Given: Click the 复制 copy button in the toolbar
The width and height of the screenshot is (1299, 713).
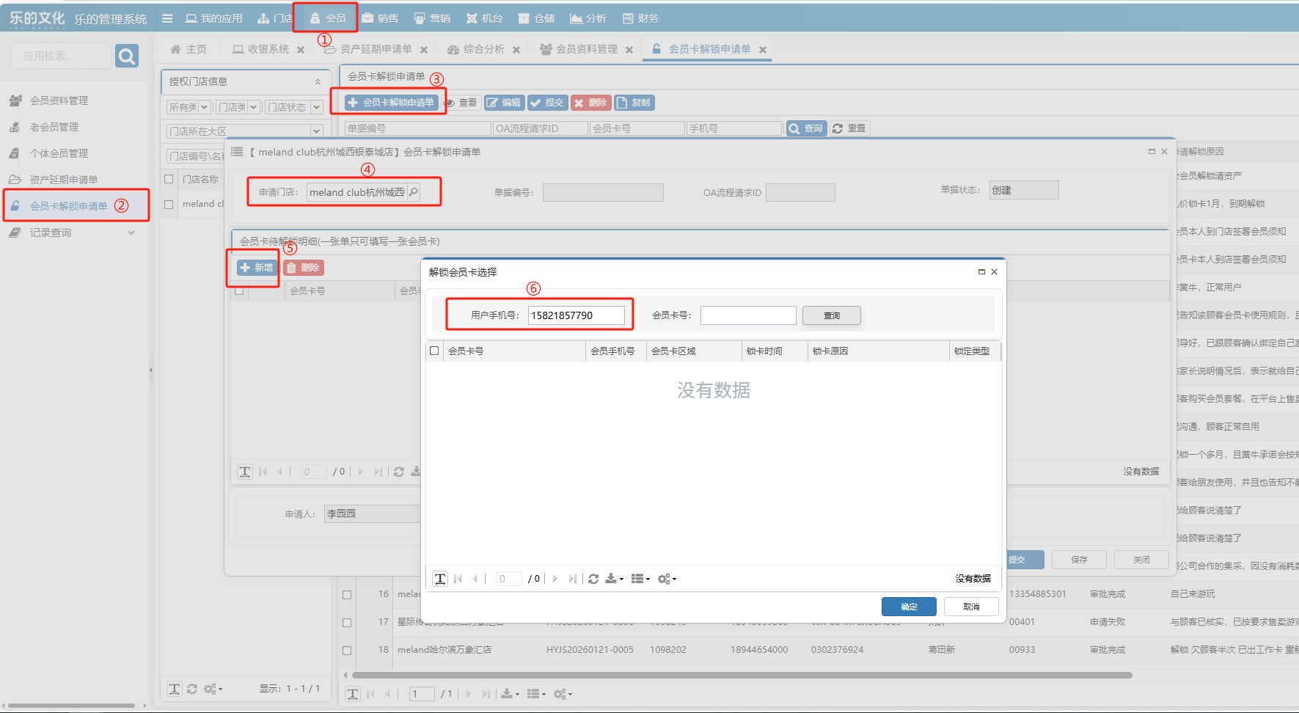Looking at the screenshot, I should pyautogui.click(x=634, y=103).
